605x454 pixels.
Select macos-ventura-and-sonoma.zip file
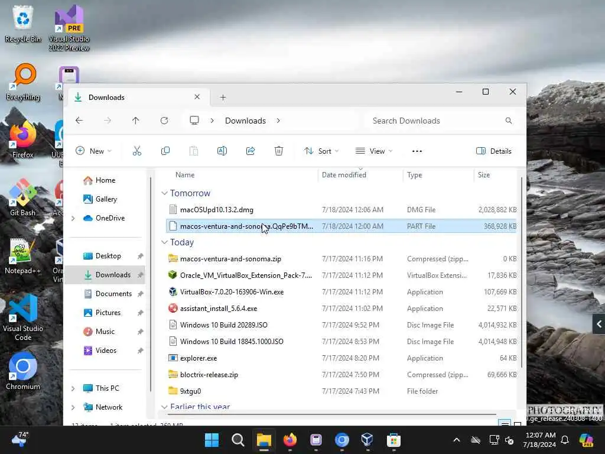(341, 259)
